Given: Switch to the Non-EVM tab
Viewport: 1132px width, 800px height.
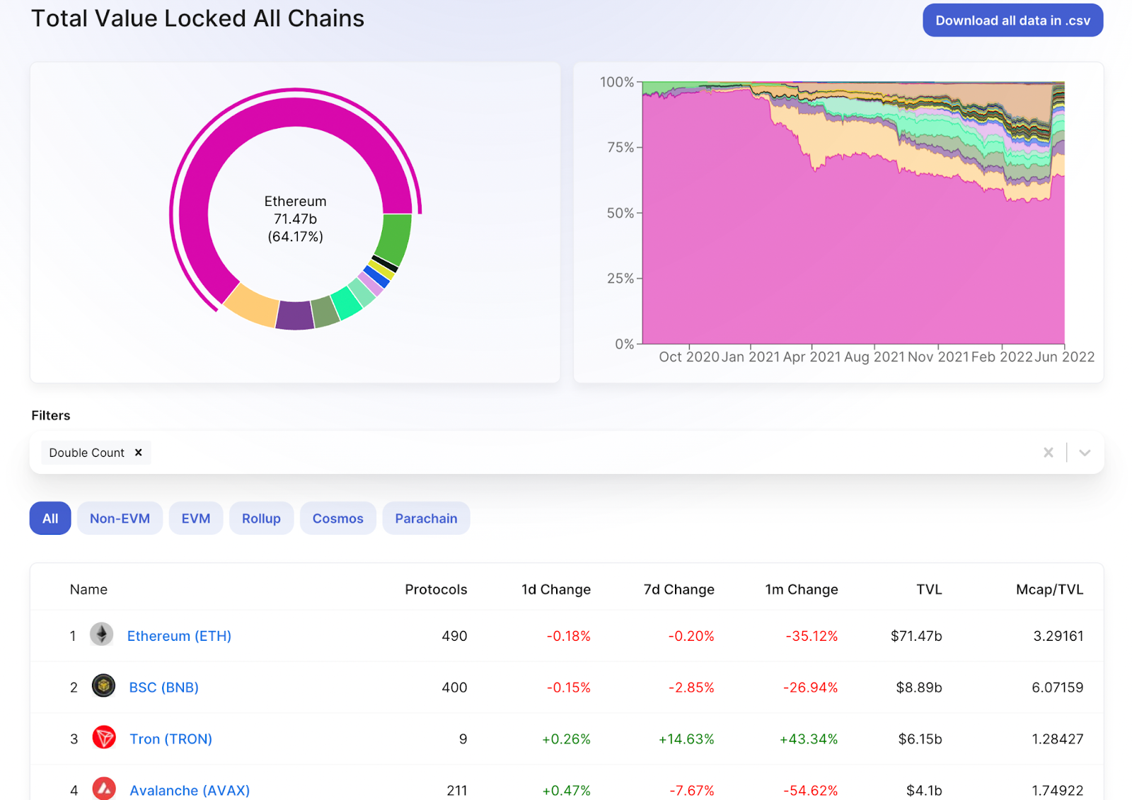Looking at the screenshot, I should pos(120,518).
